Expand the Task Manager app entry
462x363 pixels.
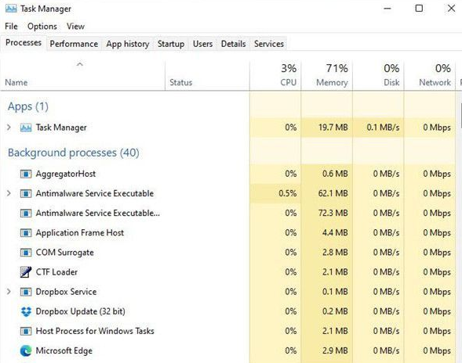click(x=9, y=128)
